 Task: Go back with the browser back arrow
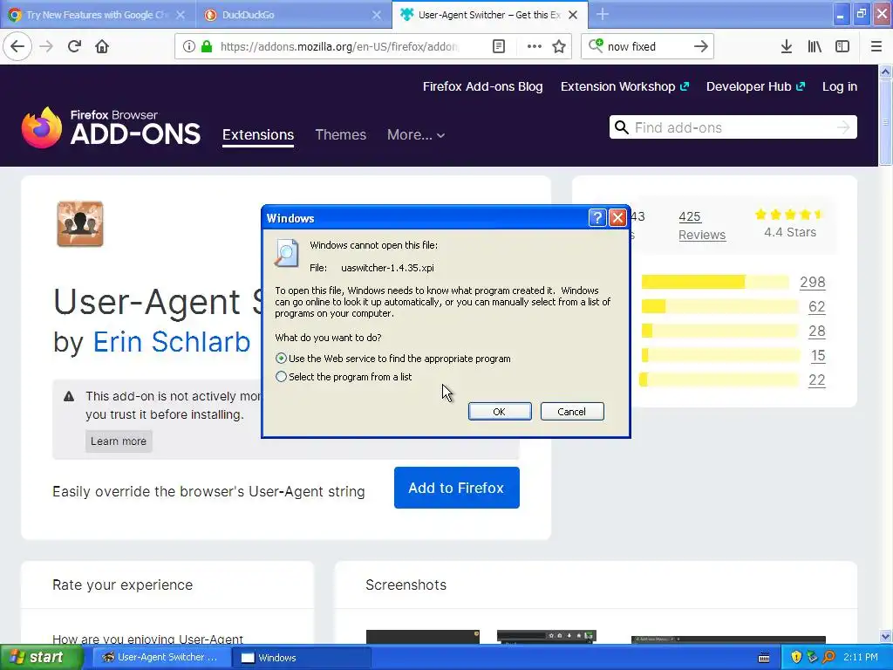tap(17, 46)
